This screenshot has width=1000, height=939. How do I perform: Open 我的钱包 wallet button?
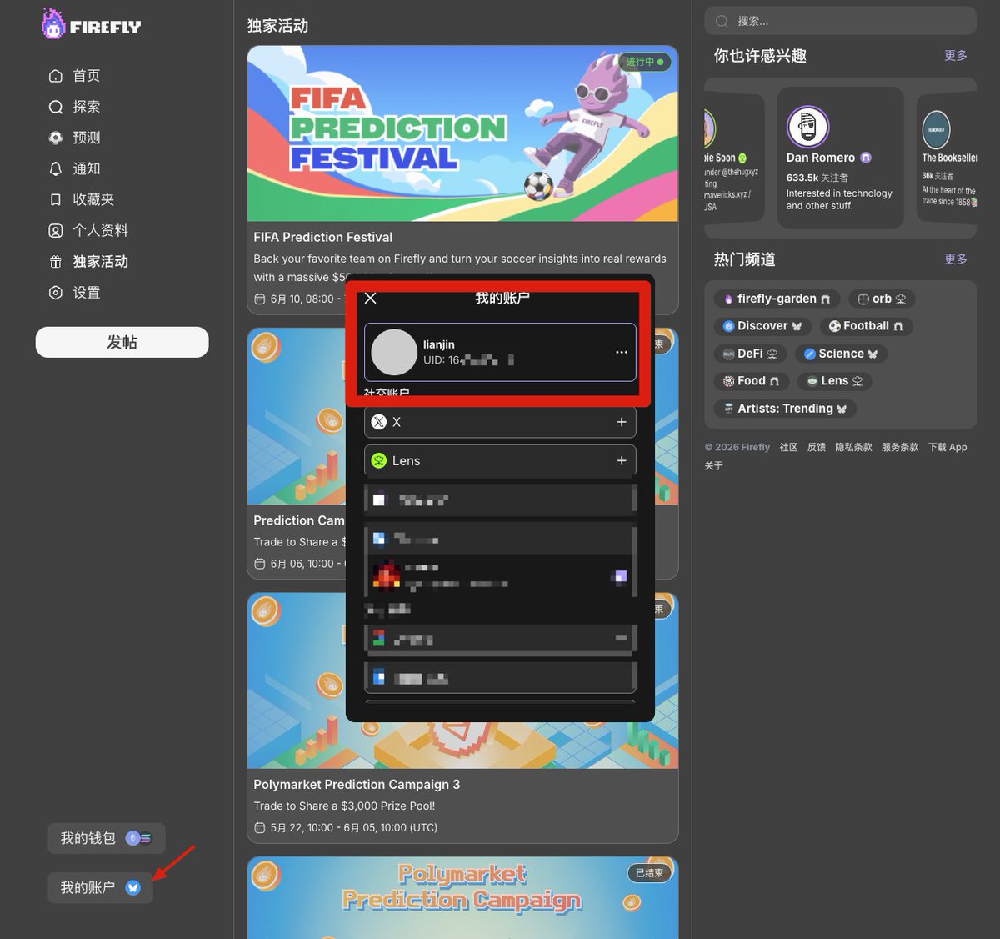coord(106,838)
